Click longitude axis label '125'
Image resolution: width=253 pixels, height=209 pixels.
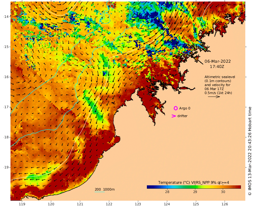pyautogui.click(x=196, y=204)
